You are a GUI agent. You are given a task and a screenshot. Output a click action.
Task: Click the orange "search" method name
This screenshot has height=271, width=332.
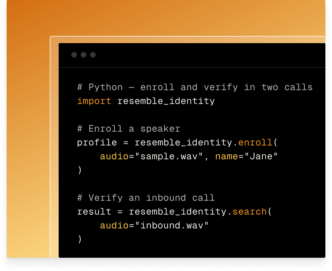(250, 212)
